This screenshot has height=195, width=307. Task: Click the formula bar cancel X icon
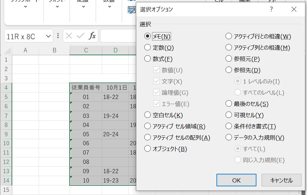pos(69,36)
